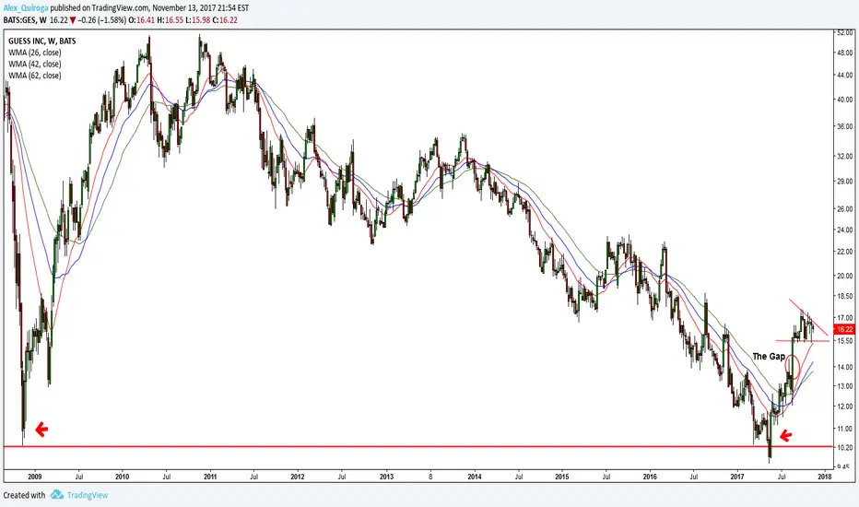Open the Alex_Quiroga author link
This screenshot has width=859, height=507.
pyautogui.click(x=26, y=8)
